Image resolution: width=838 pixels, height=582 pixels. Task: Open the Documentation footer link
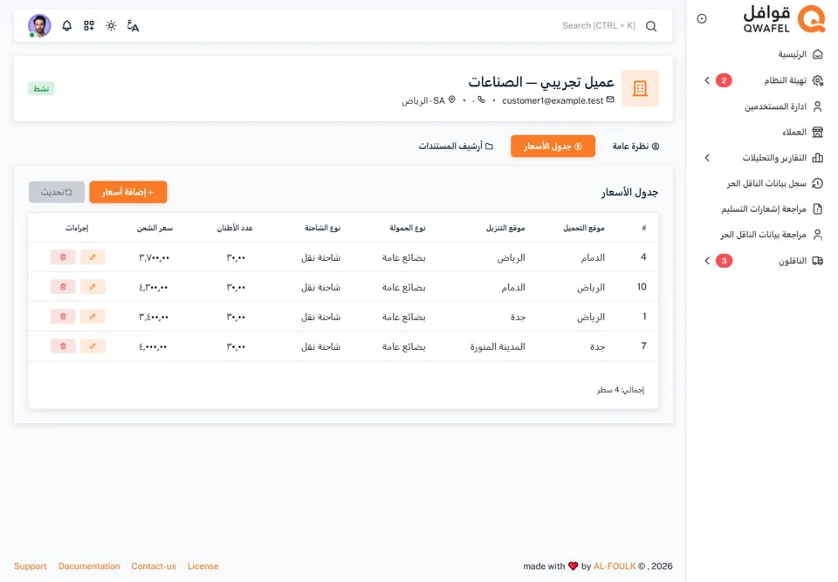(89, 566)
